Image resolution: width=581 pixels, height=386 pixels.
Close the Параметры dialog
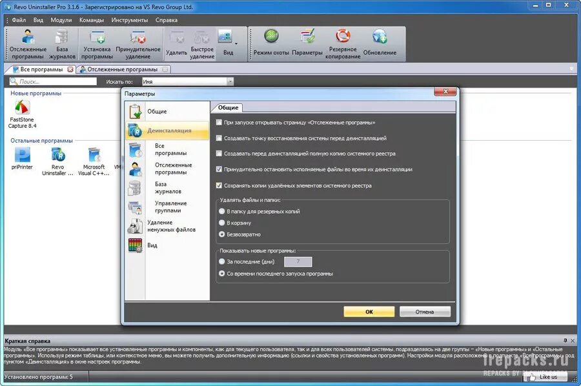point(445,92)
